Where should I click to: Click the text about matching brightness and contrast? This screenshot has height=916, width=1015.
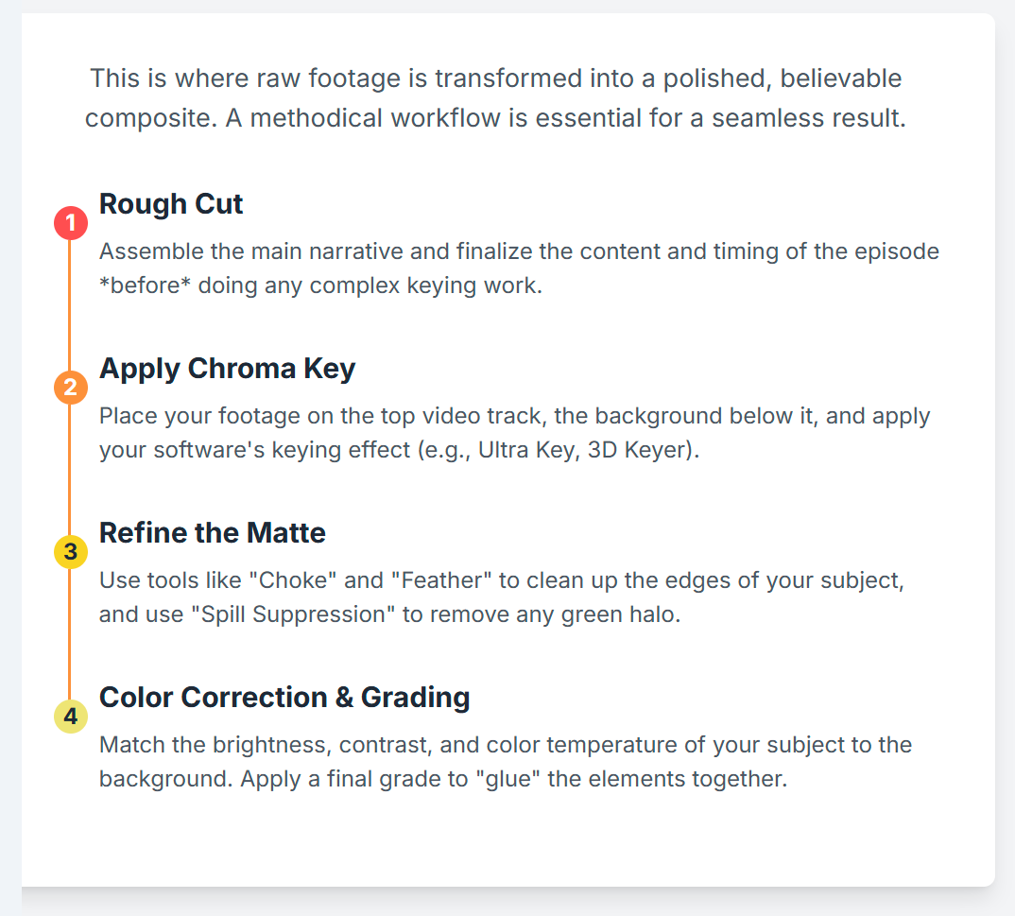click(x=506, y=761)
